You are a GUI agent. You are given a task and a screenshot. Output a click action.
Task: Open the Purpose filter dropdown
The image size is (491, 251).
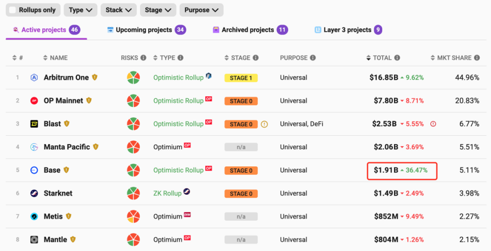pos(202,10)
